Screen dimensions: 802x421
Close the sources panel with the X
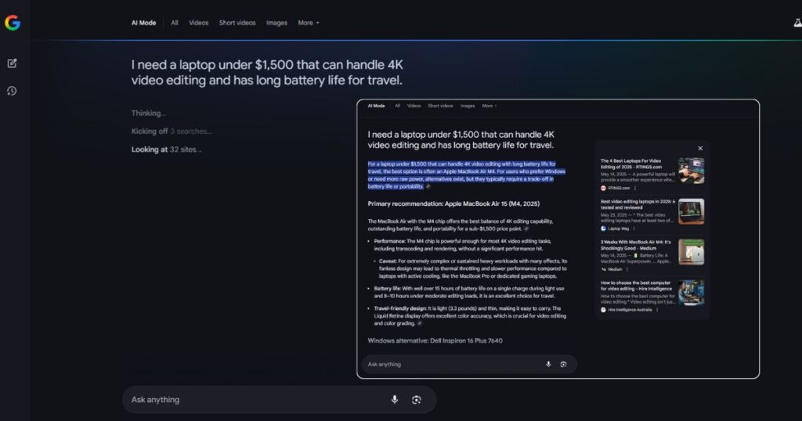pyautogui.click(x=700, y=148)
